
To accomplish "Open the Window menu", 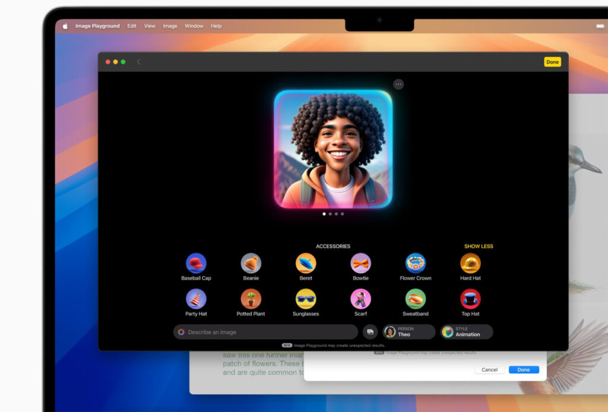I will point(194,26).
